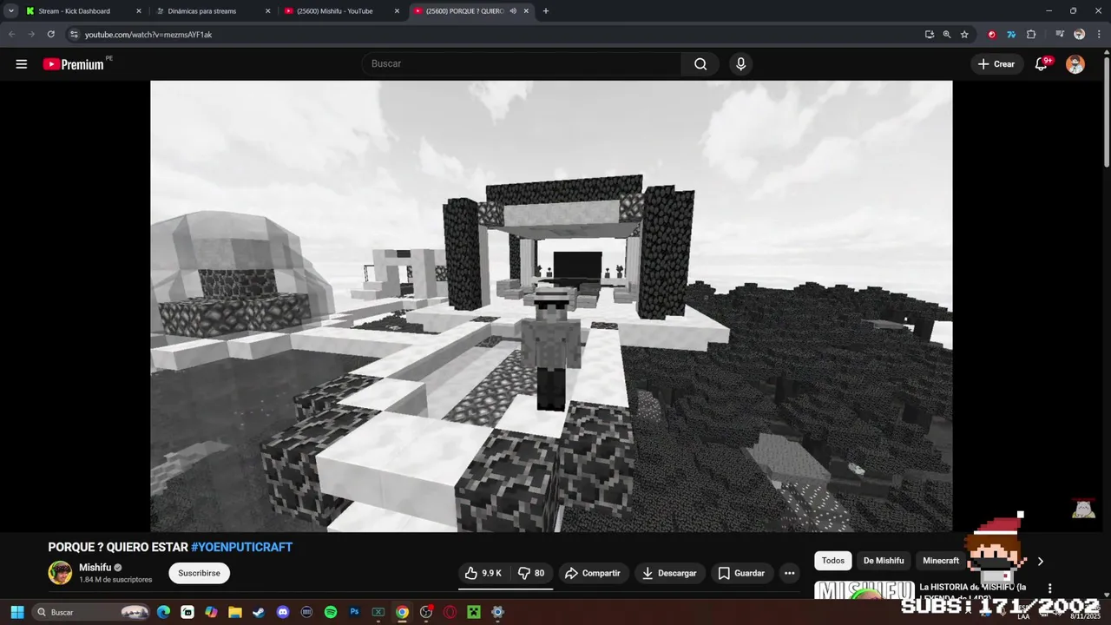The image size is (1111, 625).
Task: Open the #YOENPUTICRAFT hashtag link
Action: [x=241, y=547]
